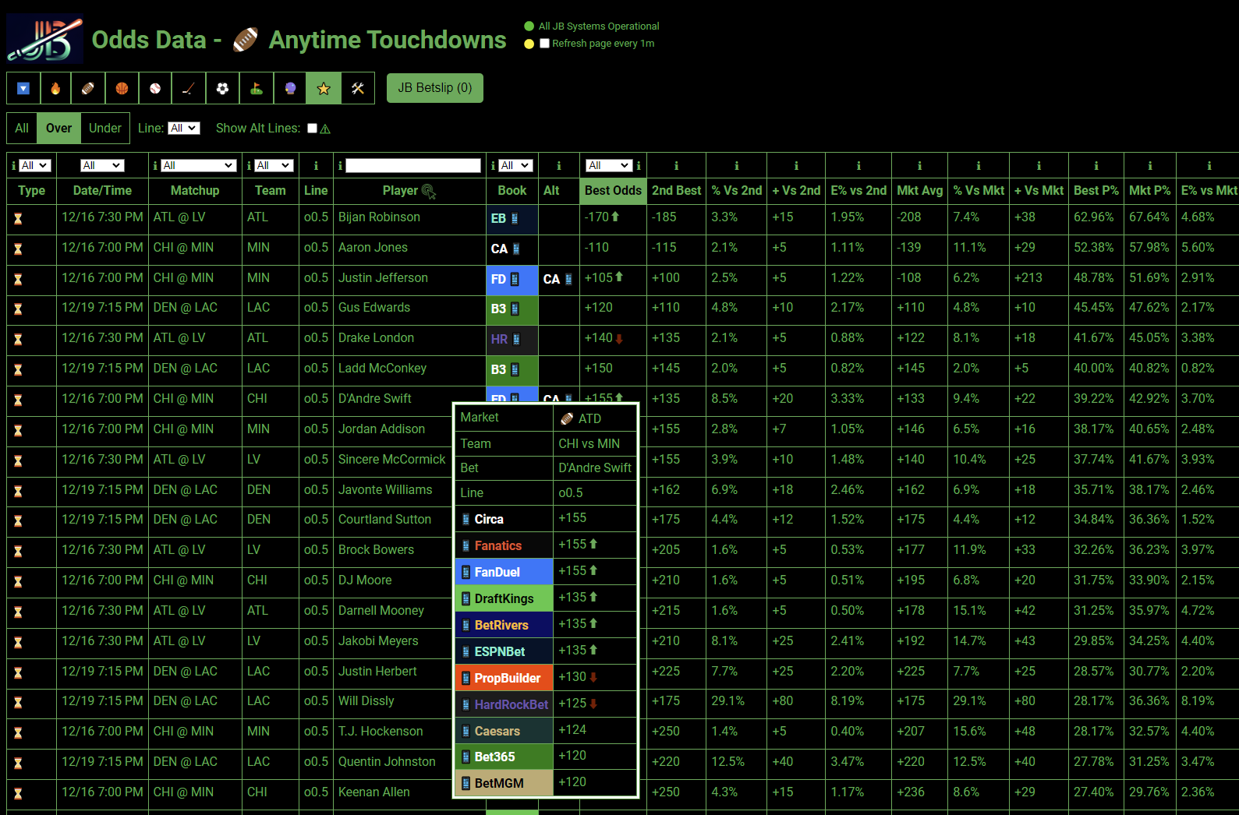
Task: Select the baseball sport icon
Action: coord(155,88)
